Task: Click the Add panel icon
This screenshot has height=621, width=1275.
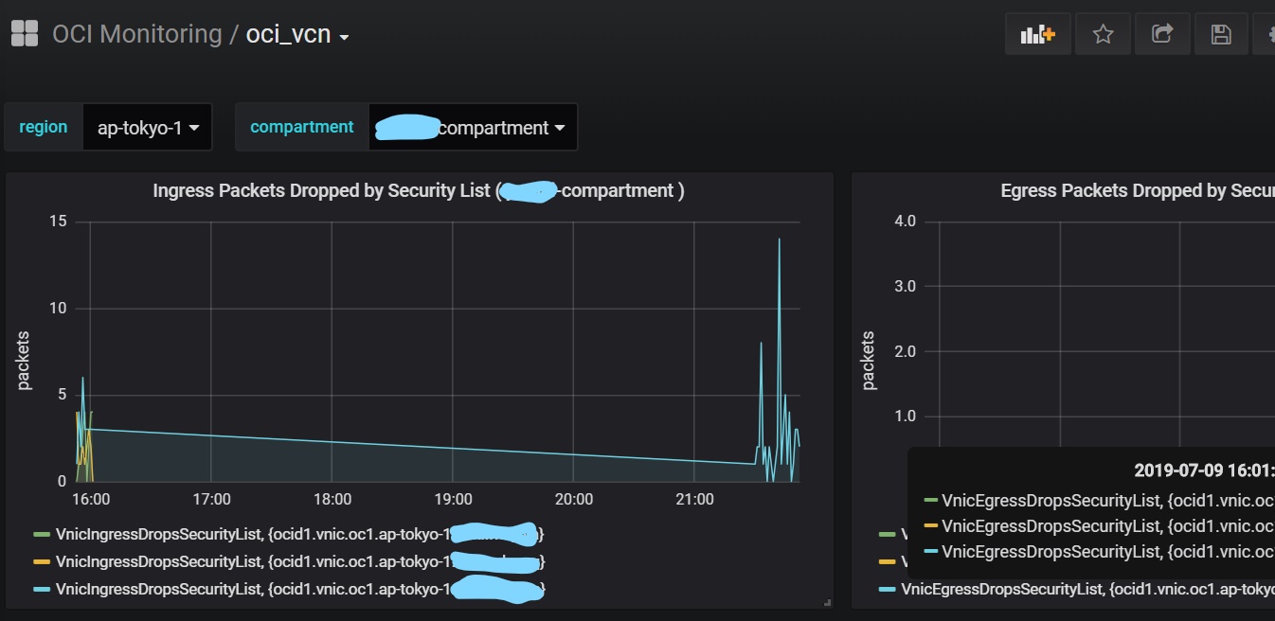Action: tap(1038, 34)
